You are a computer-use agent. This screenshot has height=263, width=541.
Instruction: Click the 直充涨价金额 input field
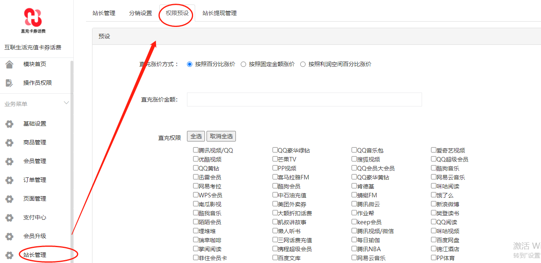(304, 99)
